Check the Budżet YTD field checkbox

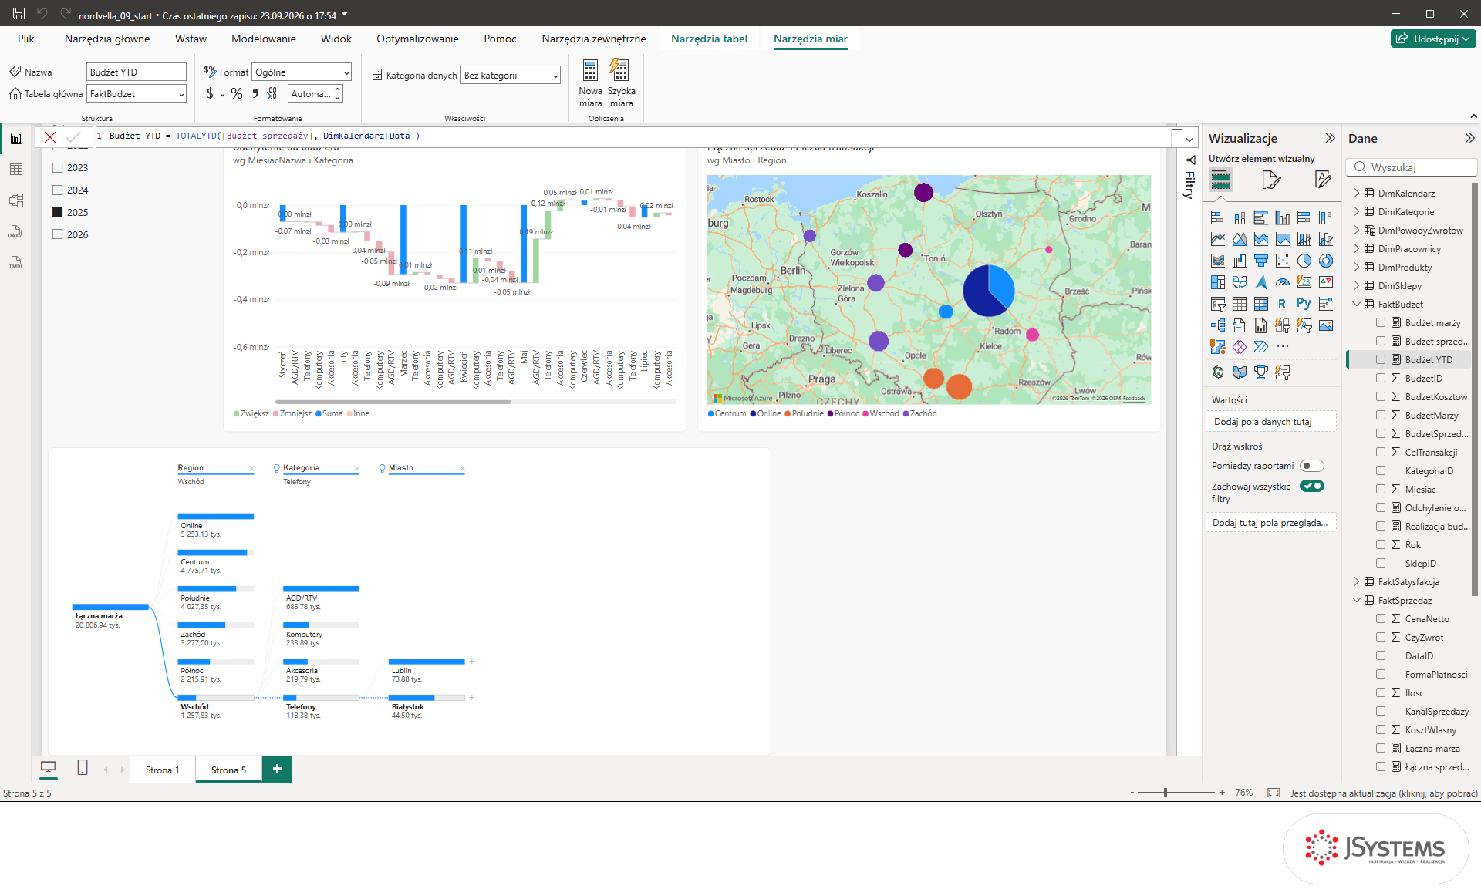point(1381,359)
